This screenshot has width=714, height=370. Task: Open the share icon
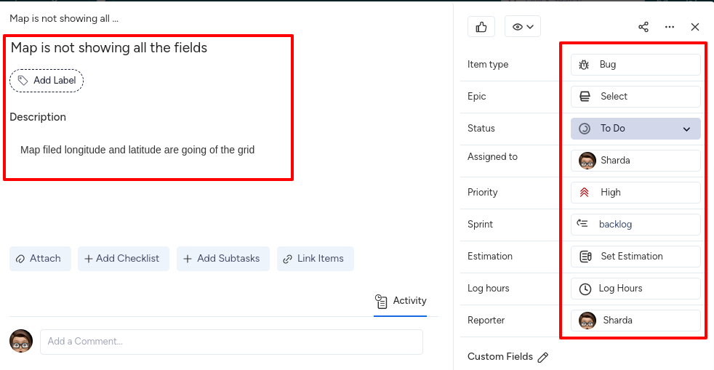(643, 27)
